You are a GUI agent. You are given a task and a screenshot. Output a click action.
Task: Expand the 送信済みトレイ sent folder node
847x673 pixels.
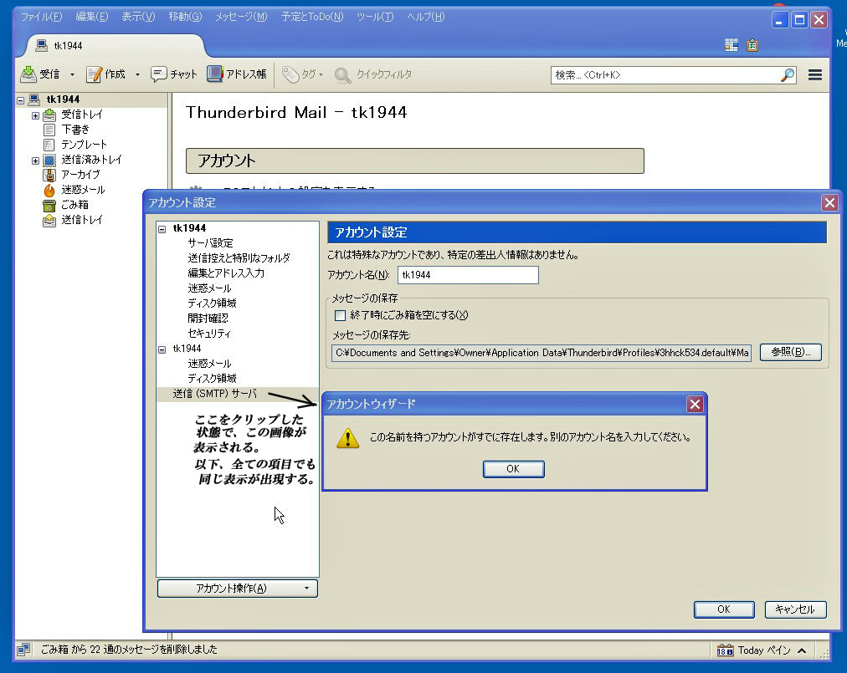[x=35, y=160]
